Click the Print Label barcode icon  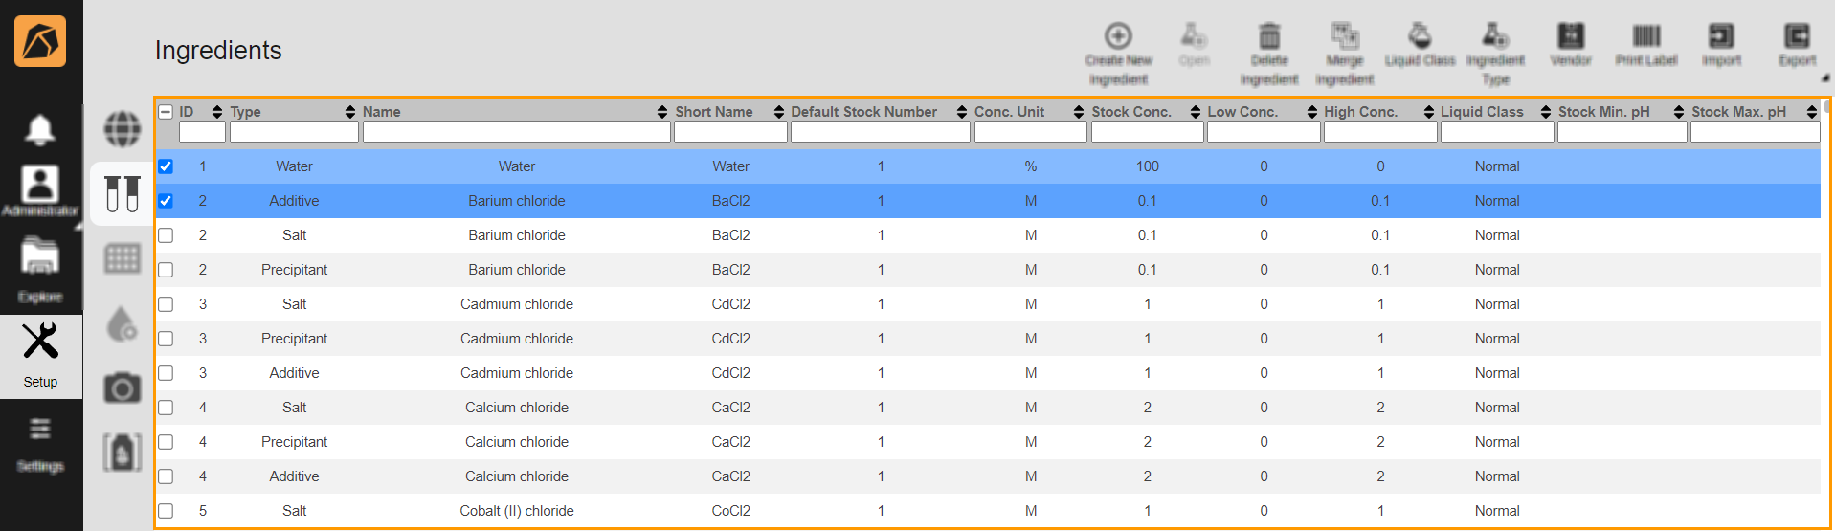[1645, 37]
